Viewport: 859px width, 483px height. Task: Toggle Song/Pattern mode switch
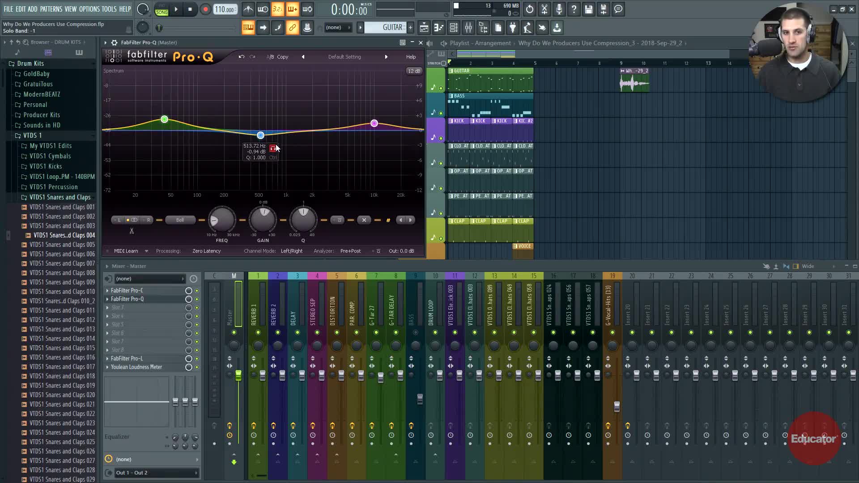pyautogui.click(x=162, y=9)
